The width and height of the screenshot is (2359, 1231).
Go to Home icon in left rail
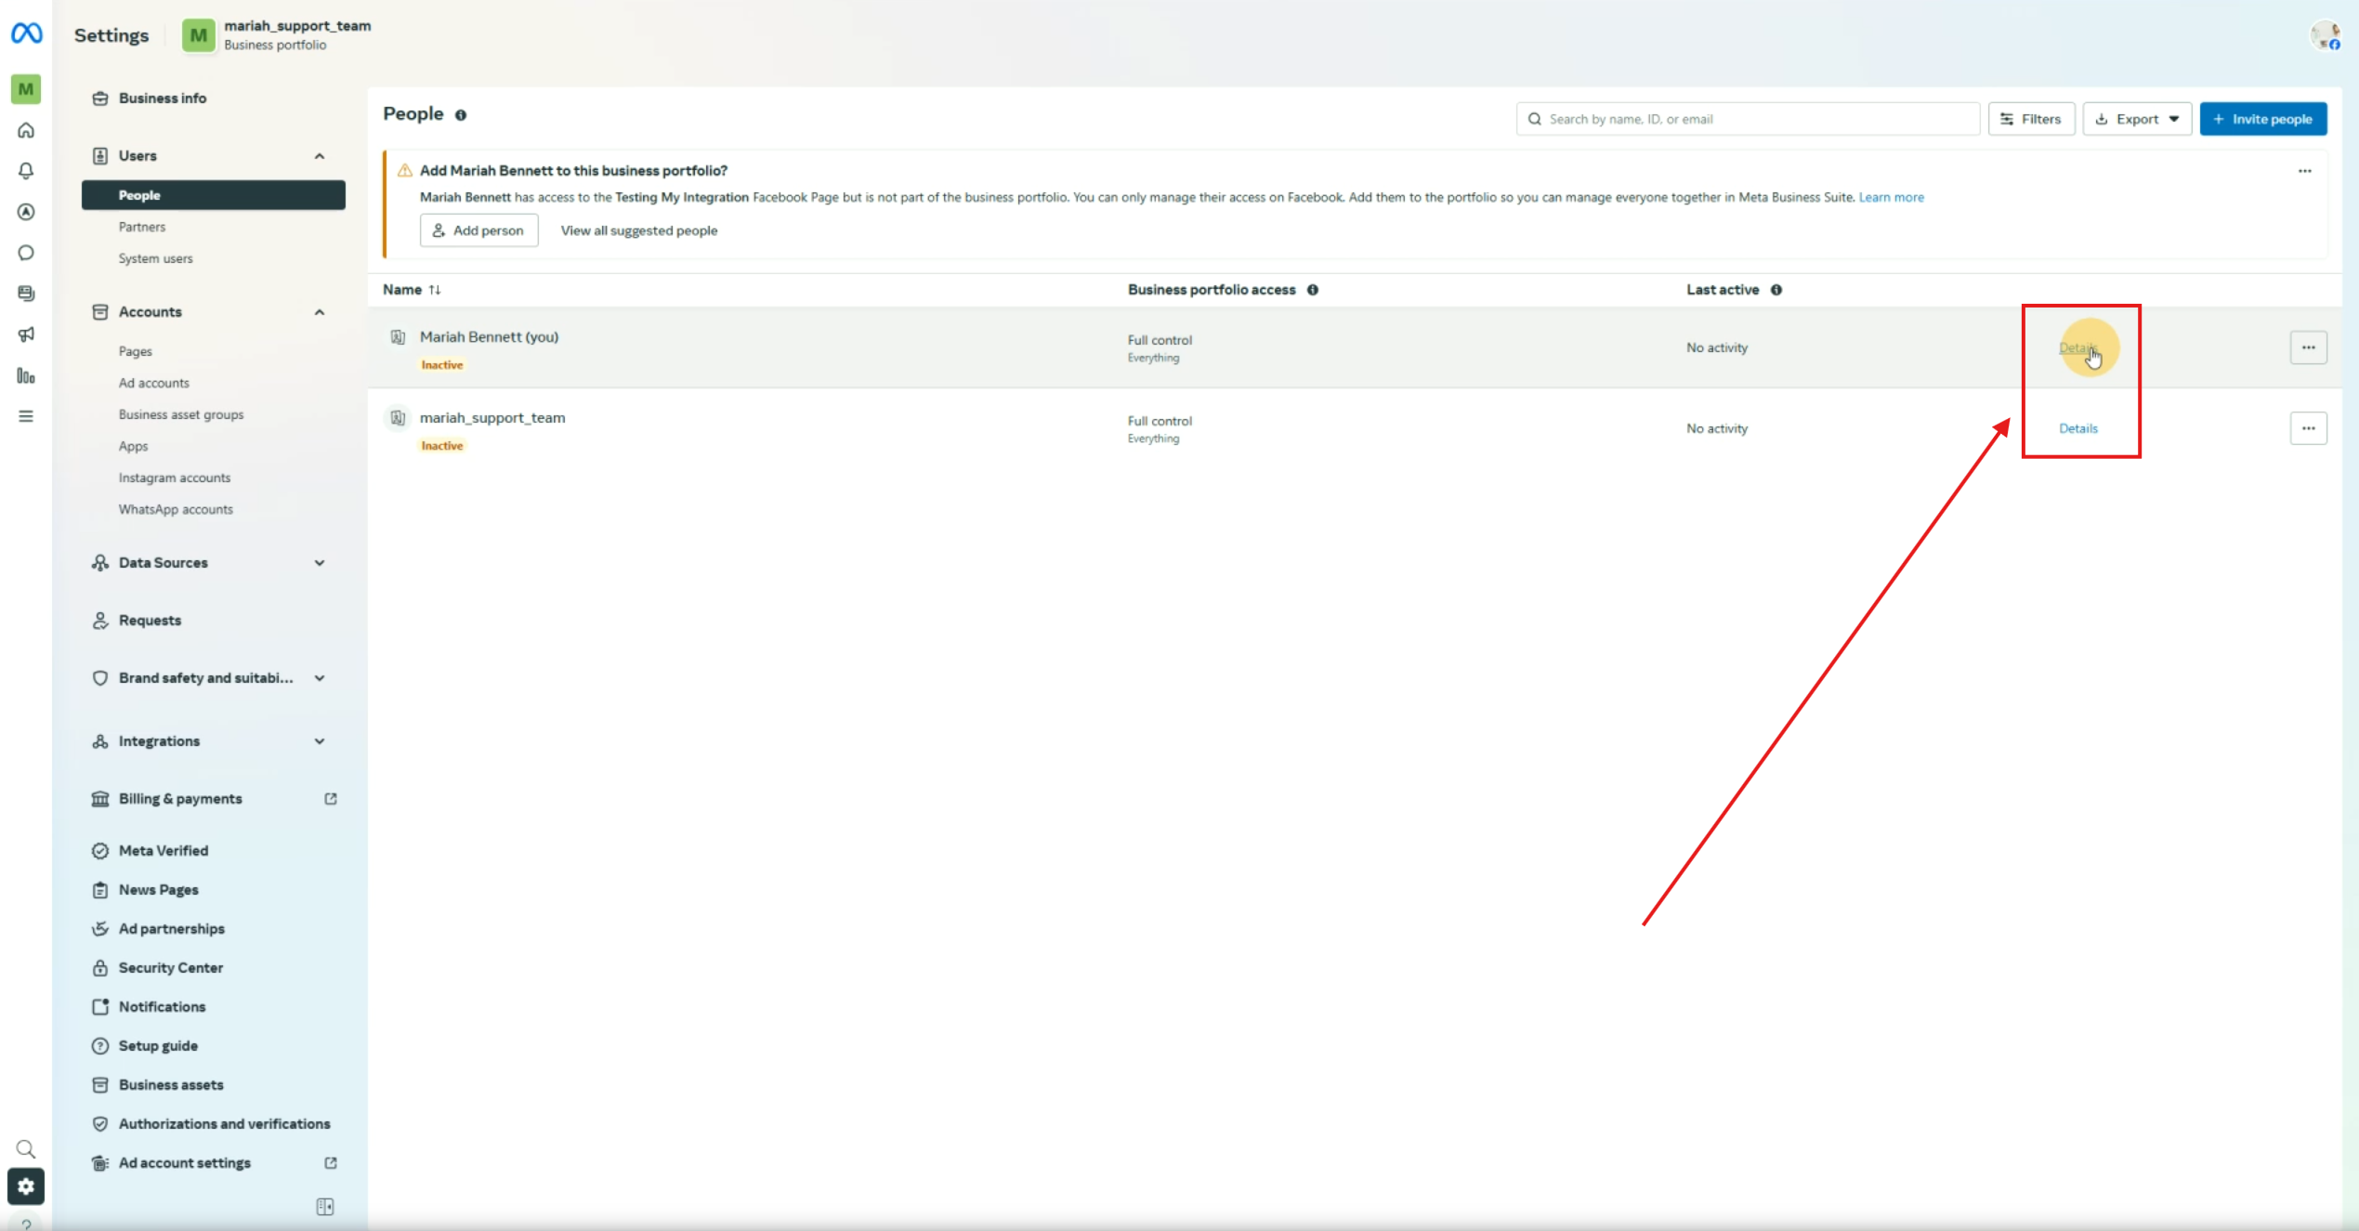pyautogui.click(x=26, y=130)
